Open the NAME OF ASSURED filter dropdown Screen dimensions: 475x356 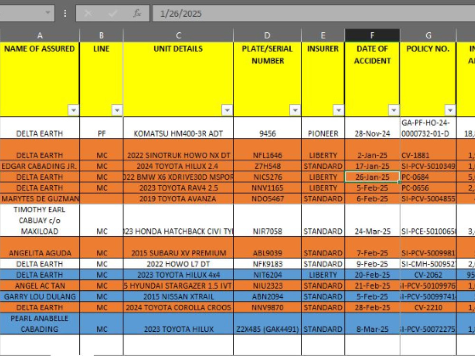click(x=73, y=111)
